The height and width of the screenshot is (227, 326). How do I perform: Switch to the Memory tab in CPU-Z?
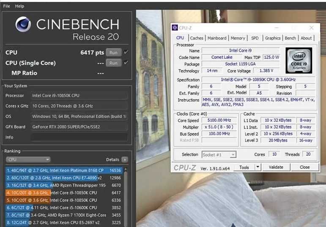(x=238, y=38)
